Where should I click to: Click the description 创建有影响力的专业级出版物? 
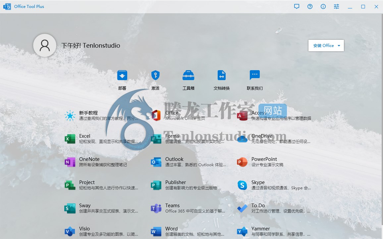[191, 188]
